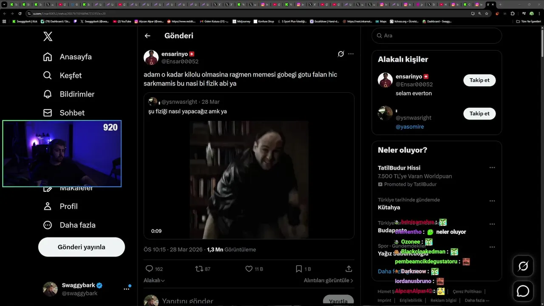The image size is (544, 306).
Task: Open the Çerez Politikası footer link
Action: coord(467,292)
